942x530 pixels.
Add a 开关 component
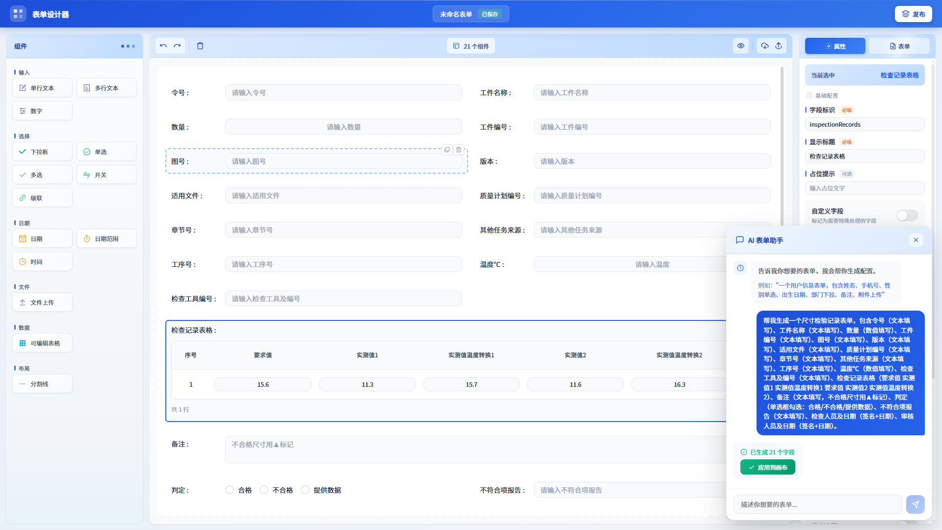(x=106, y=175)
